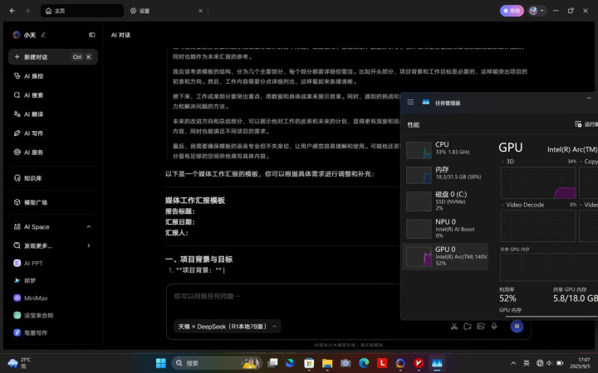Viewport: 598px width, 373px height.
Task: Click the chat message input field
Action: pos(332,296)
